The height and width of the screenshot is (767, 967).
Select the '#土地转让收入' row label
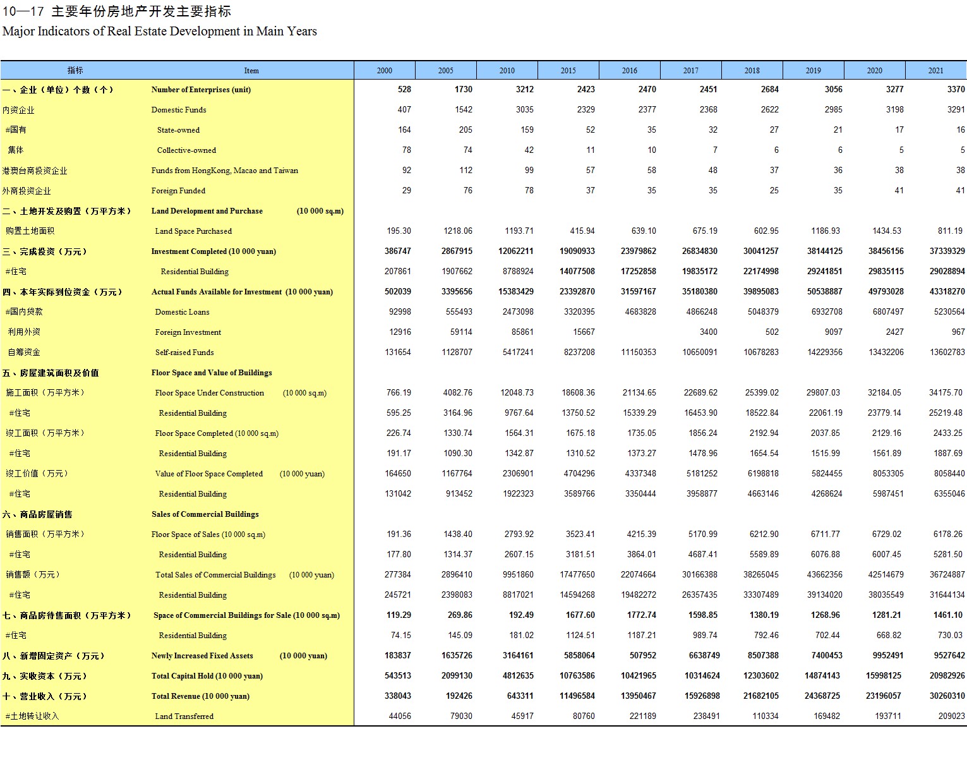coord(32,716)
